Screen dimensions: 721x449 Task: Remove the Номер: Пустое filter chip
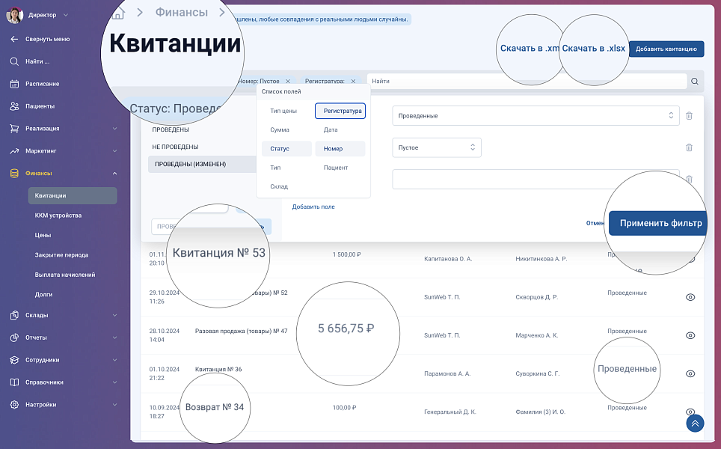coord(288,81)
